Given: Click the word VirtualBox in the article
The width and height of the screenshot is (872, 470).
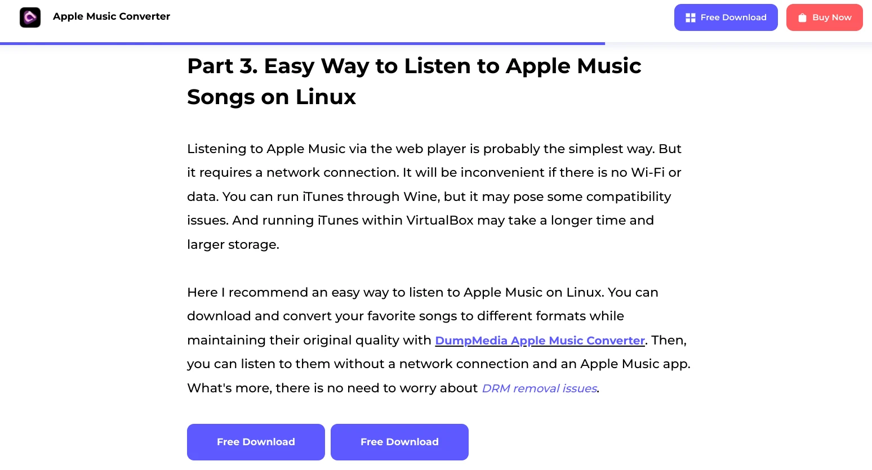Looking at the screenshot, I should (x=439, y=221).
